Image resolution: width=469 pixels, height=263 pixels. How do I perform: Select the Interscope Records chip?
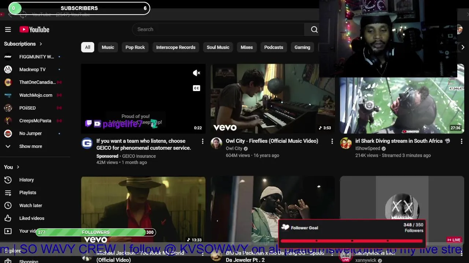[176, 47]
